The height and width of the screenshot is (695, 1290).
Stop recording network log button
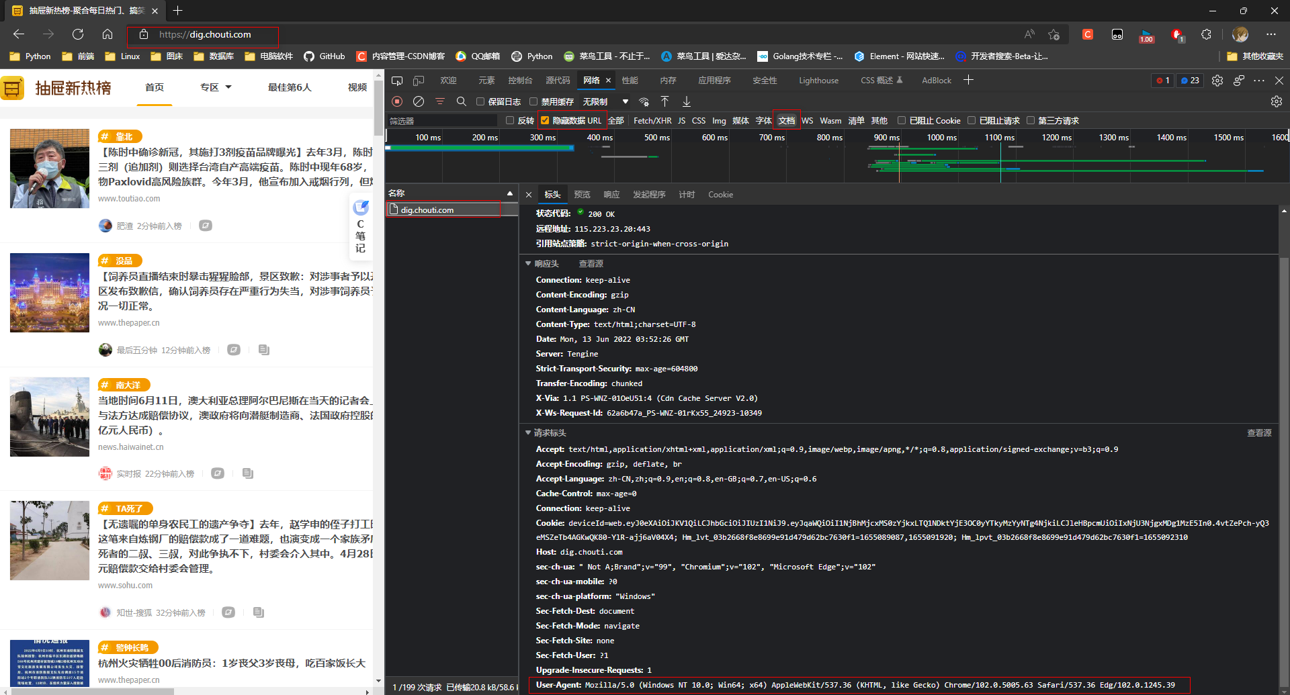[x=397, y=101]
